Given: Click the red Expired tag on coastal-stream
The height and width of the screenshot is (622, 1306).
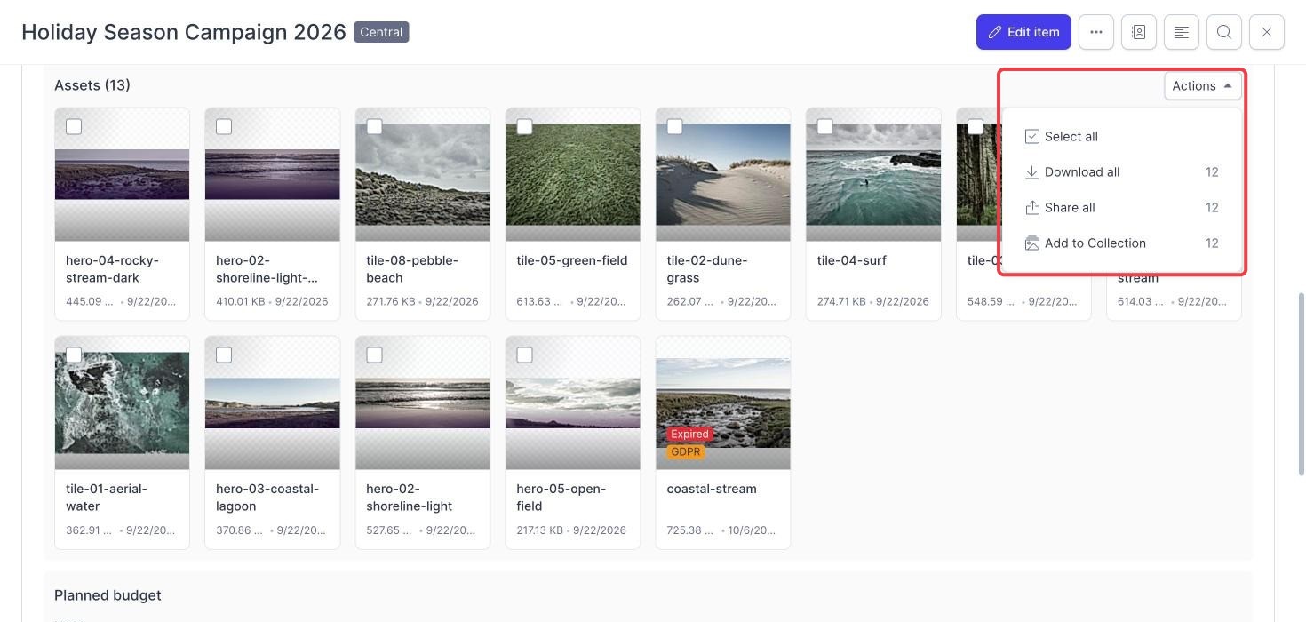Looking at the screenshot, I should click(689, 435).
